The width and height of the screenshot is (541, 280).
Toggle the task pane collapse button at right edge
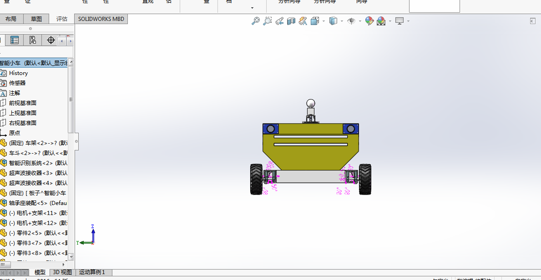tap(532, 21)
